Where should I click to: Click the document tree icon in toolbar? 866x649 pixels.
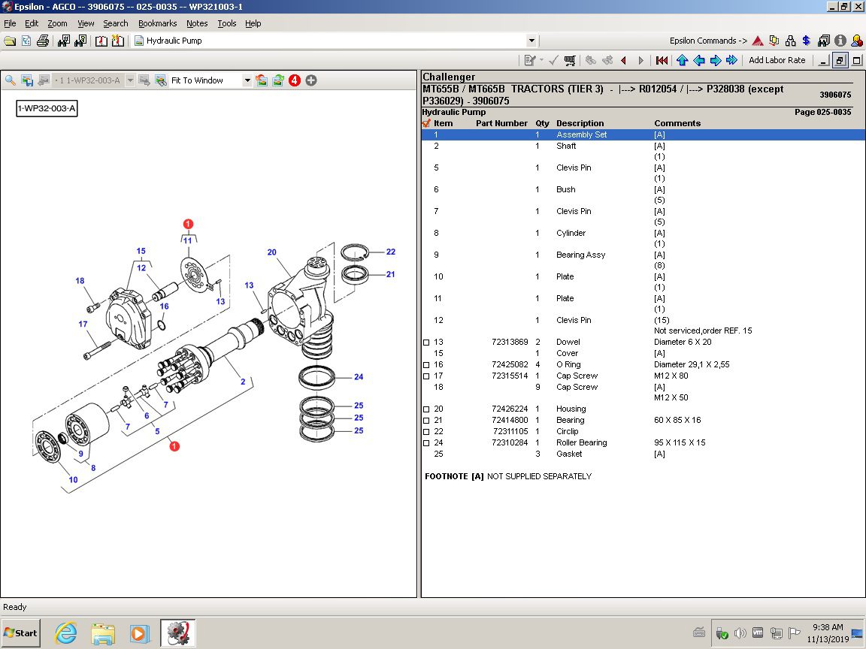(26, 41)
